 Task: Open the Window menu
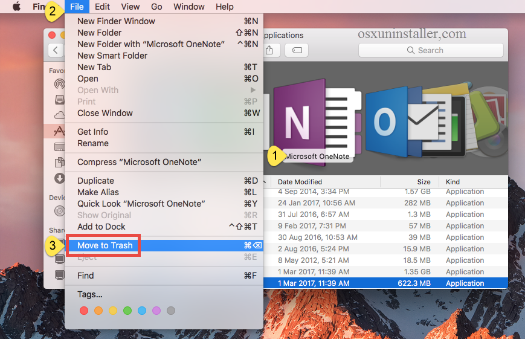189,7
